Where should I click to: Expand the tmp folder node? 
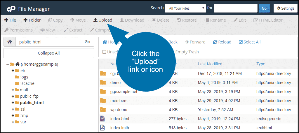(x=13, y=116)
